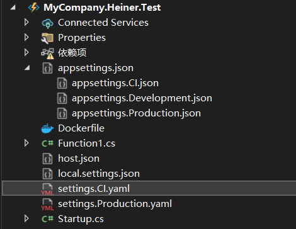Image resolution: width=296 pixels, height=229 pixels.
Task: Select appsettings.Production.json file
Action: click(x=136, y=113)
